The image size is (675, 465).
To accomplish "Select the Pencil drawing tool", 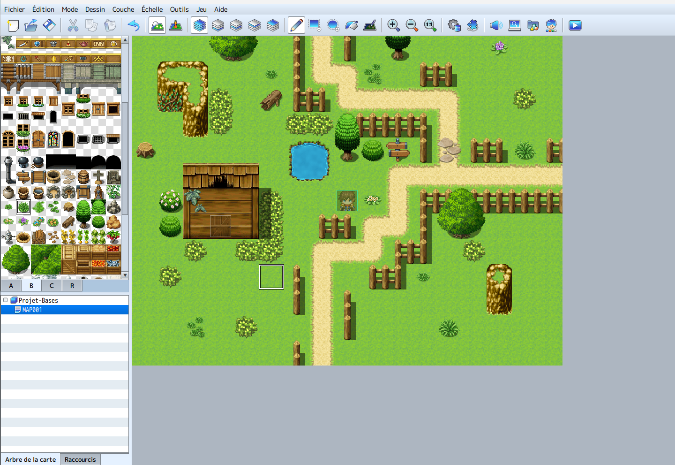I will pyautogui.click(x=296, y=25).
